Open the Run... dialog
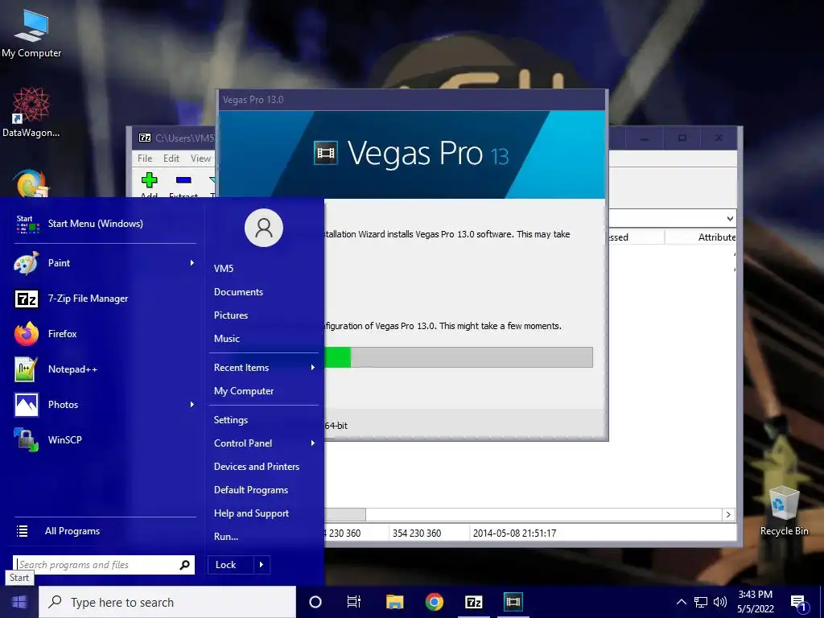This screenshot has height=618, width=824. click(226, 537)
